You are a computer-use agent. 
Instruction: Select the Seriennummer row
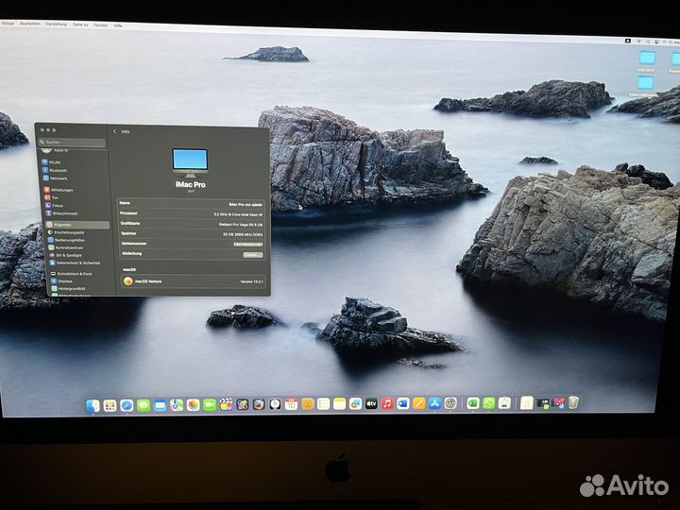[192, 244]
